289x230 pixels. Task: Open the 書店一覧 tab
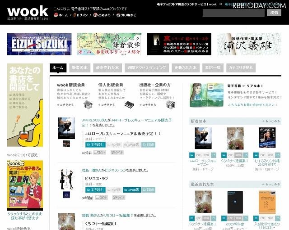212,68
